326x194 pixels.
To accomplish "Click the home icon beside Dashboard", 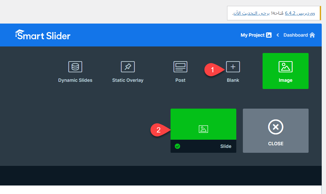I will tap(312, 35).
